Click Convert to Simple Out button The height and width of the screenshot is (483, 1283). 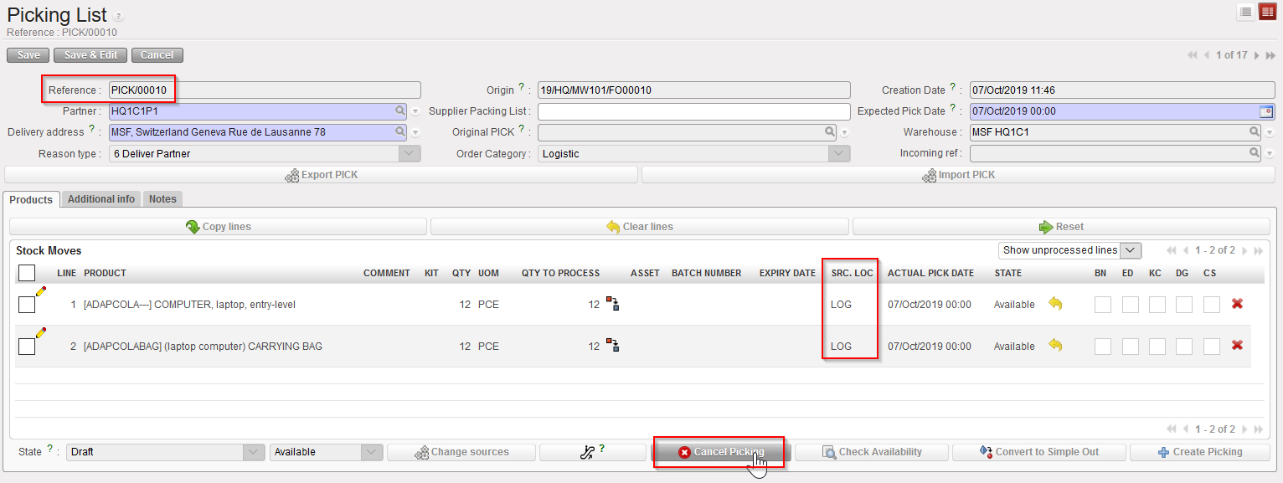(1038, 452)
